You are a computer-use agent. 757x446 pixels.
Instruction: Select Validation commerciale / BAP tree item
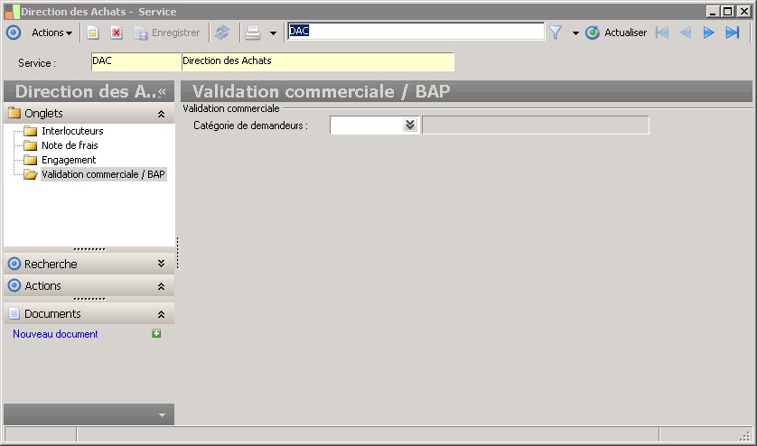click(103, 174)
